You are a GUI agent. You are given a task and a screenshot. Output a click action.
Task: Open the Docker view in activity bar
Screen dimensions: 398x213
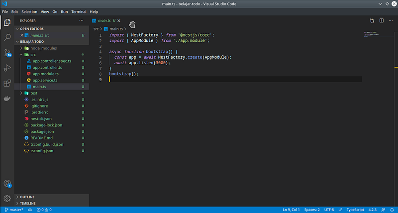tap(7, 98)
